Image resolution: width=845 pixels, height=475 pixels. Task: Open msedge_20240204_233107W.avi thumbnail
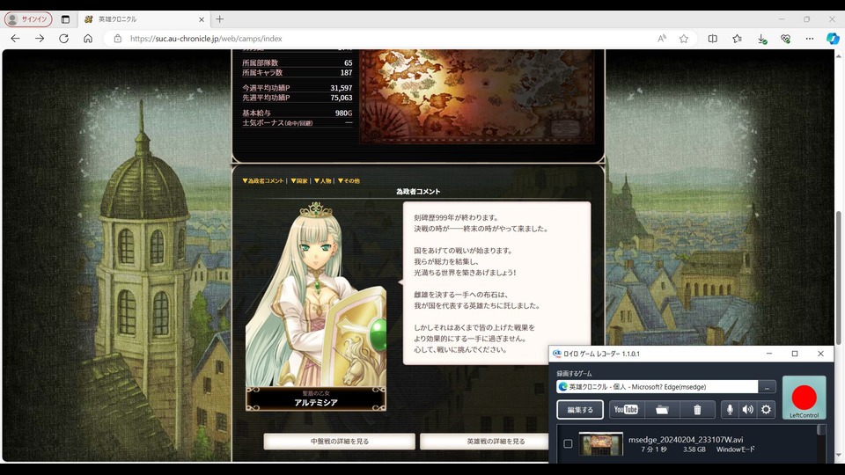coord(601,443)
